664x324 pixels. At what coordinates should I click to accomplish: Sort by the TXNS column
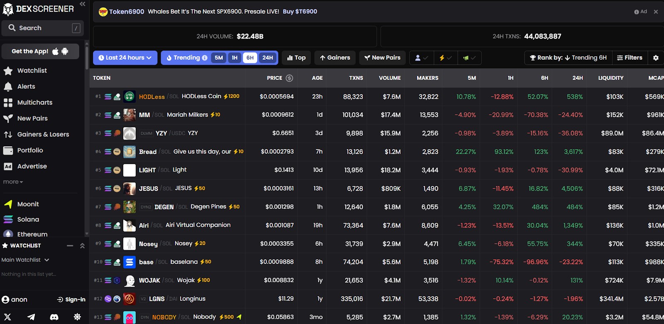pos(356,78)
